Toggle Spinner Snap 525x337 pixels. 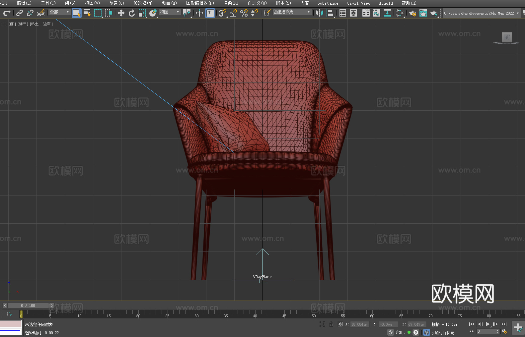(255, 13)
